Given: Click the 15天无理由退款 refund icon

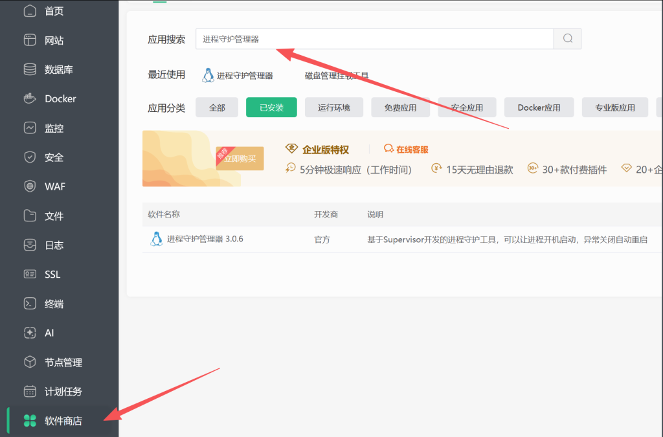Looking at the screenshot, I should 436,168.
